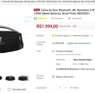
Task: Select the rightmost speaker thumbnail image
Action: coord(22,78)
